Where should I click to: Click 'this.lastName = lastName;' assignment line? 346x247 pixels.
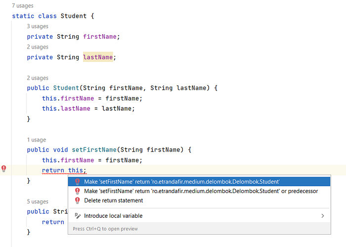click(88, 108)
